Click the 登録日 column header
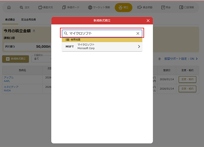Image resolution: width=204 pixels, height=147 pixels. coord(167,70)
